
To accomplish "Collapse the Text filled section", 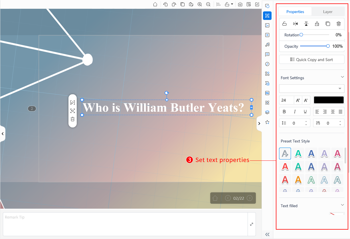I will click(x=343, y=205).
